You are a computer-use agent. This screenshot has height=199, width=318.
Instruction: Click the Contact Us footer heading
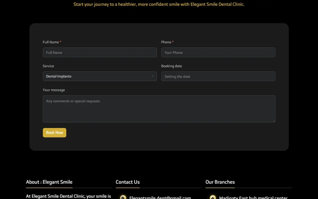(128, 182)
